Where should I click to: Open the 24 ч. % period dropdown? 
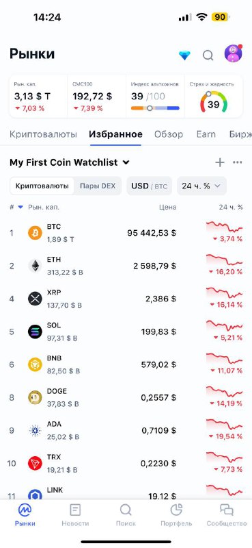click(x=202, y=186)
